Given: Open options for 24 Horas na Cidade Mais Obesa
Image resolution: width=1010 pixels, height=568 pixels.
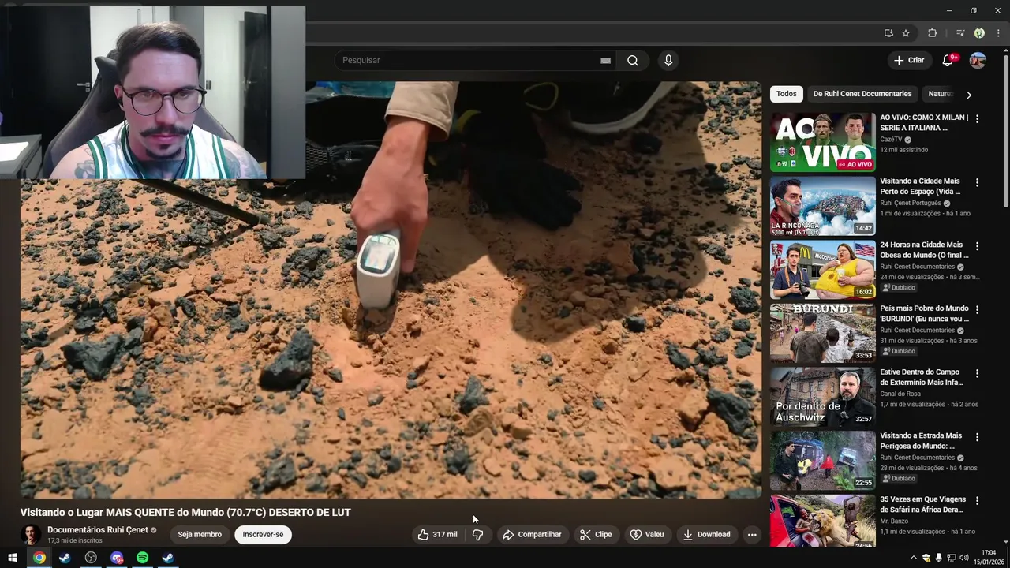Looking at the screenshot, I should click(977, 246).
